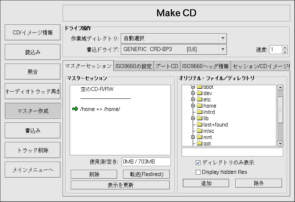Click the file tree scrollbar down arrow
This screenshot has width=295, height=202.
[280, 144]
